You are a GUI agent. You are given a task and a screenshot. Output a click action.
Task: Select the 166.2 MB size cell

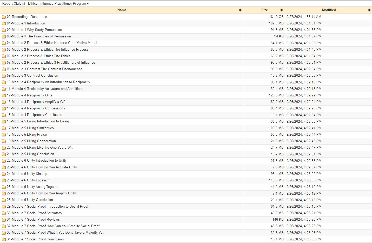click(x=276, y=56)
